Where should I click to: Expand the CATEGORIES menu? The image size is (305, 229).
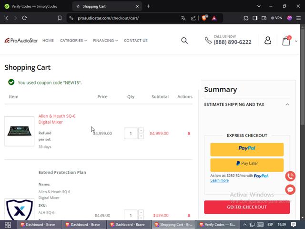tap(73, 41)
